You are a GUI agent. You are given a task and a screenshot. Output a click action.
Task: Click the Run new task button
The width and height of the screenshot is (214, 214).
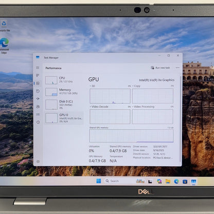point(160,68)
